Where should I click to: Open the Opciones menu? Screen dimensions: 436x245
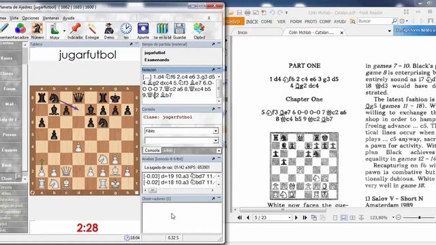click(x=31, y=18)
